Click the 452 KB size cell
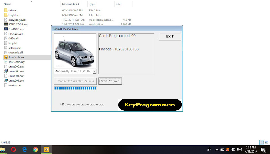This screenshot has height=154, width=270. pyautogui.click(x=127, y=20)
